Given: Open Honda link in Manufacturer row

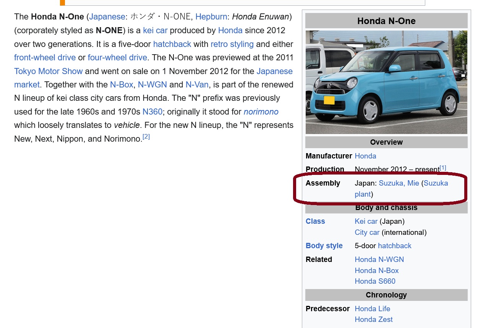Looking at the screenshot, I should pyautogui.click(x=365, y=156).
